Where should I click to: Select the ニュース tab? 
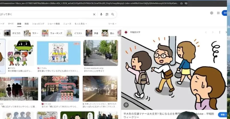pyautogui.click(x=67, y=24)
